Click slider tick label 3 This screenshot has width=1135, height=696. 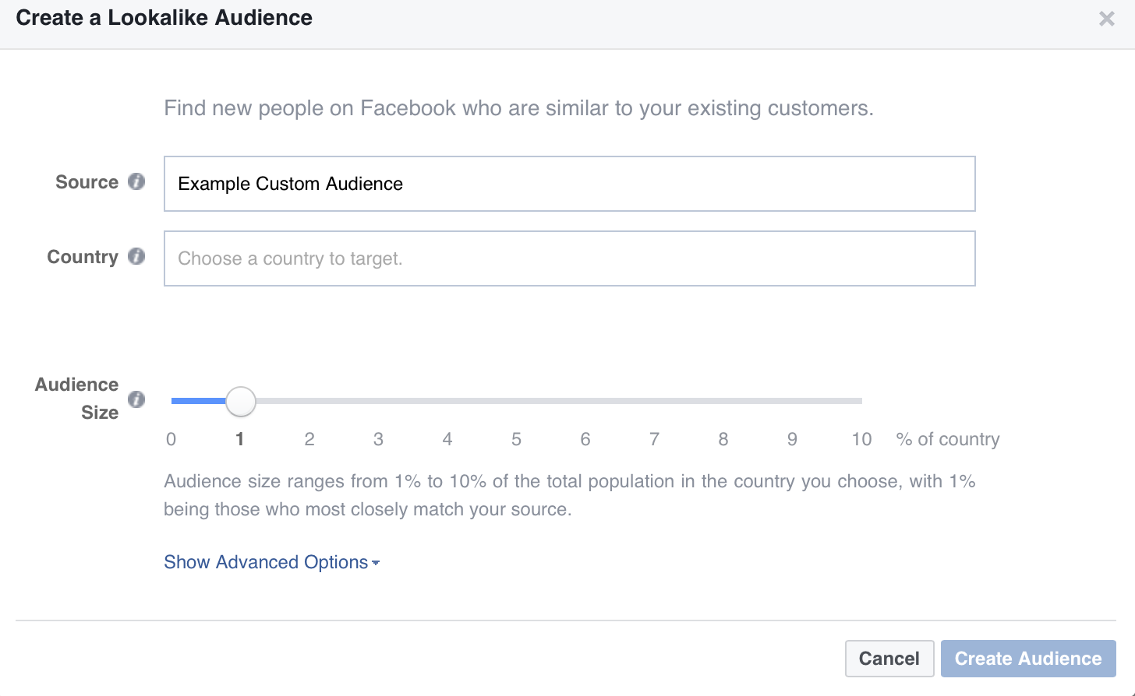pos(378,439)
